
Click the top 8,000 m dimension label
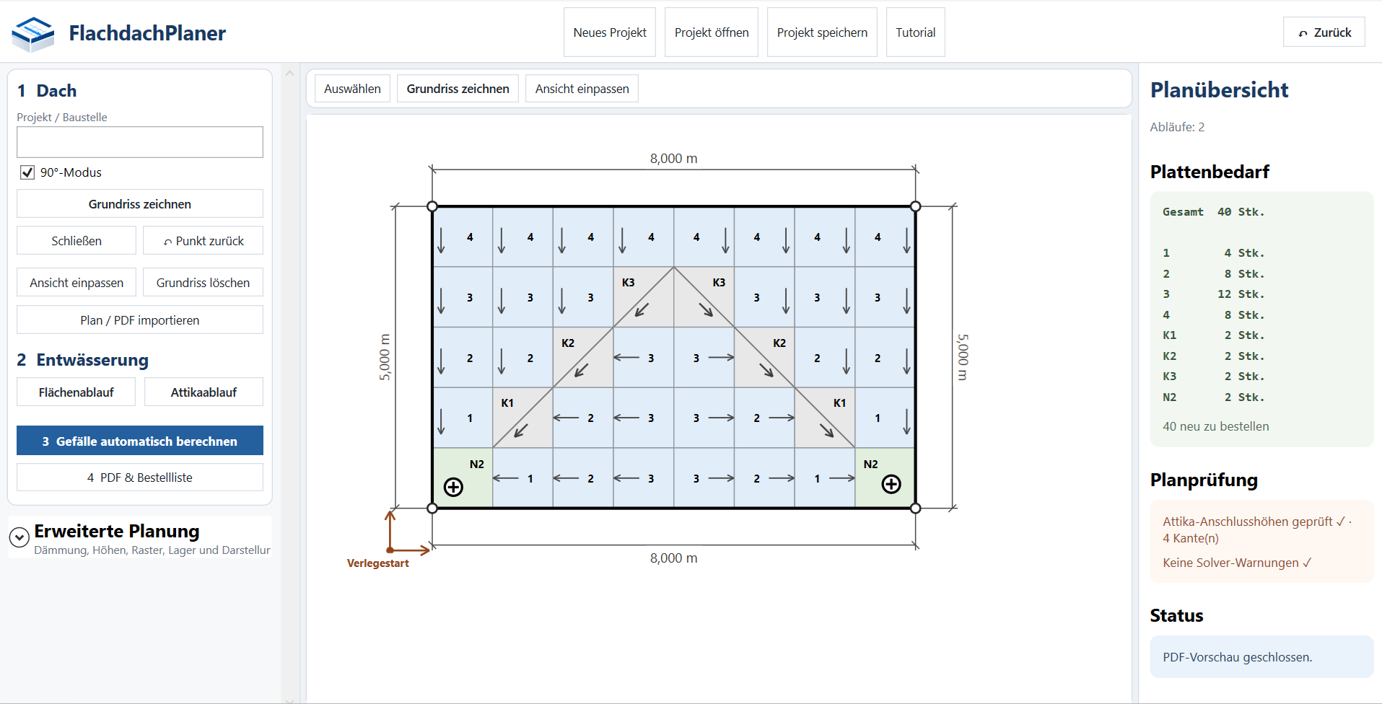[x=674, y=159]
